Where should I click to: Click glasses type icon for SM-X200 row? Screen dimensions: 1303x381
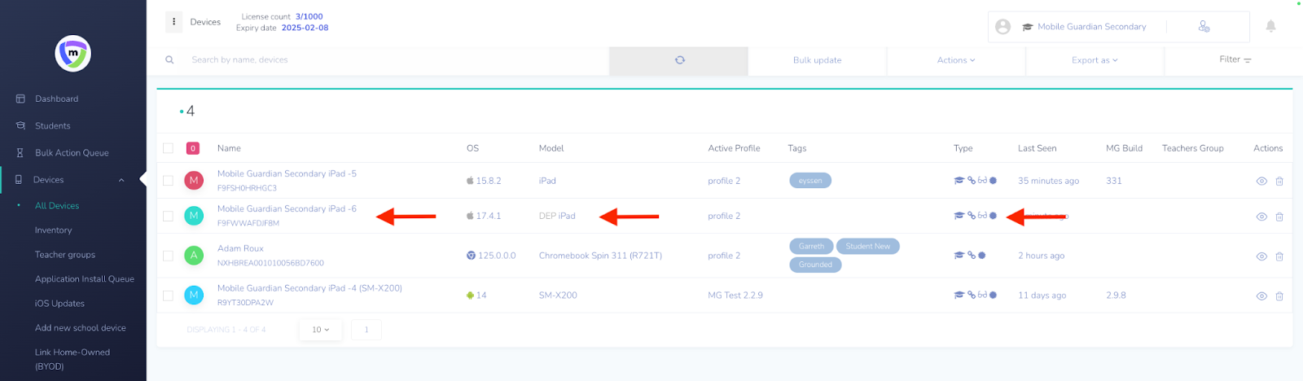(982, 295)
